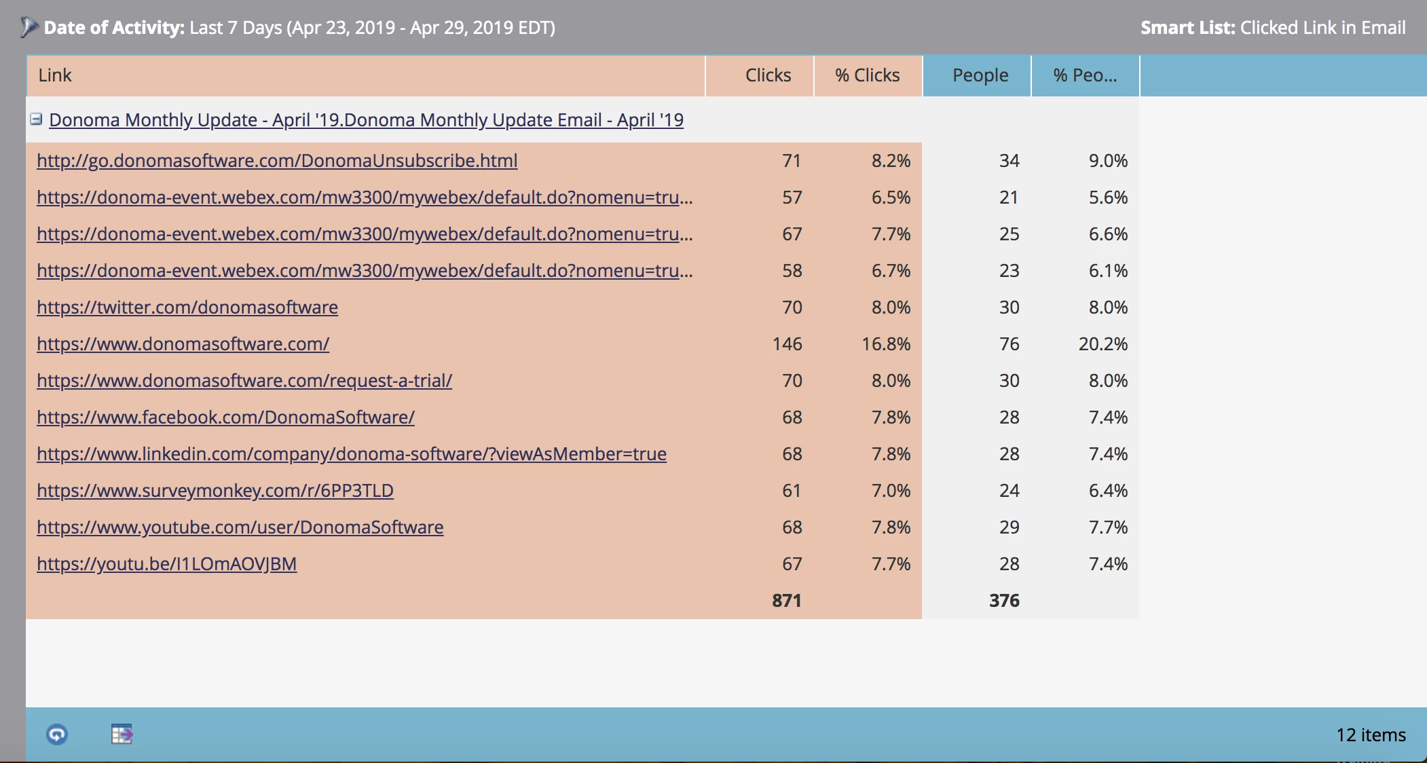
Task: Sort by the Clicks column header
Action: point(768,75)
